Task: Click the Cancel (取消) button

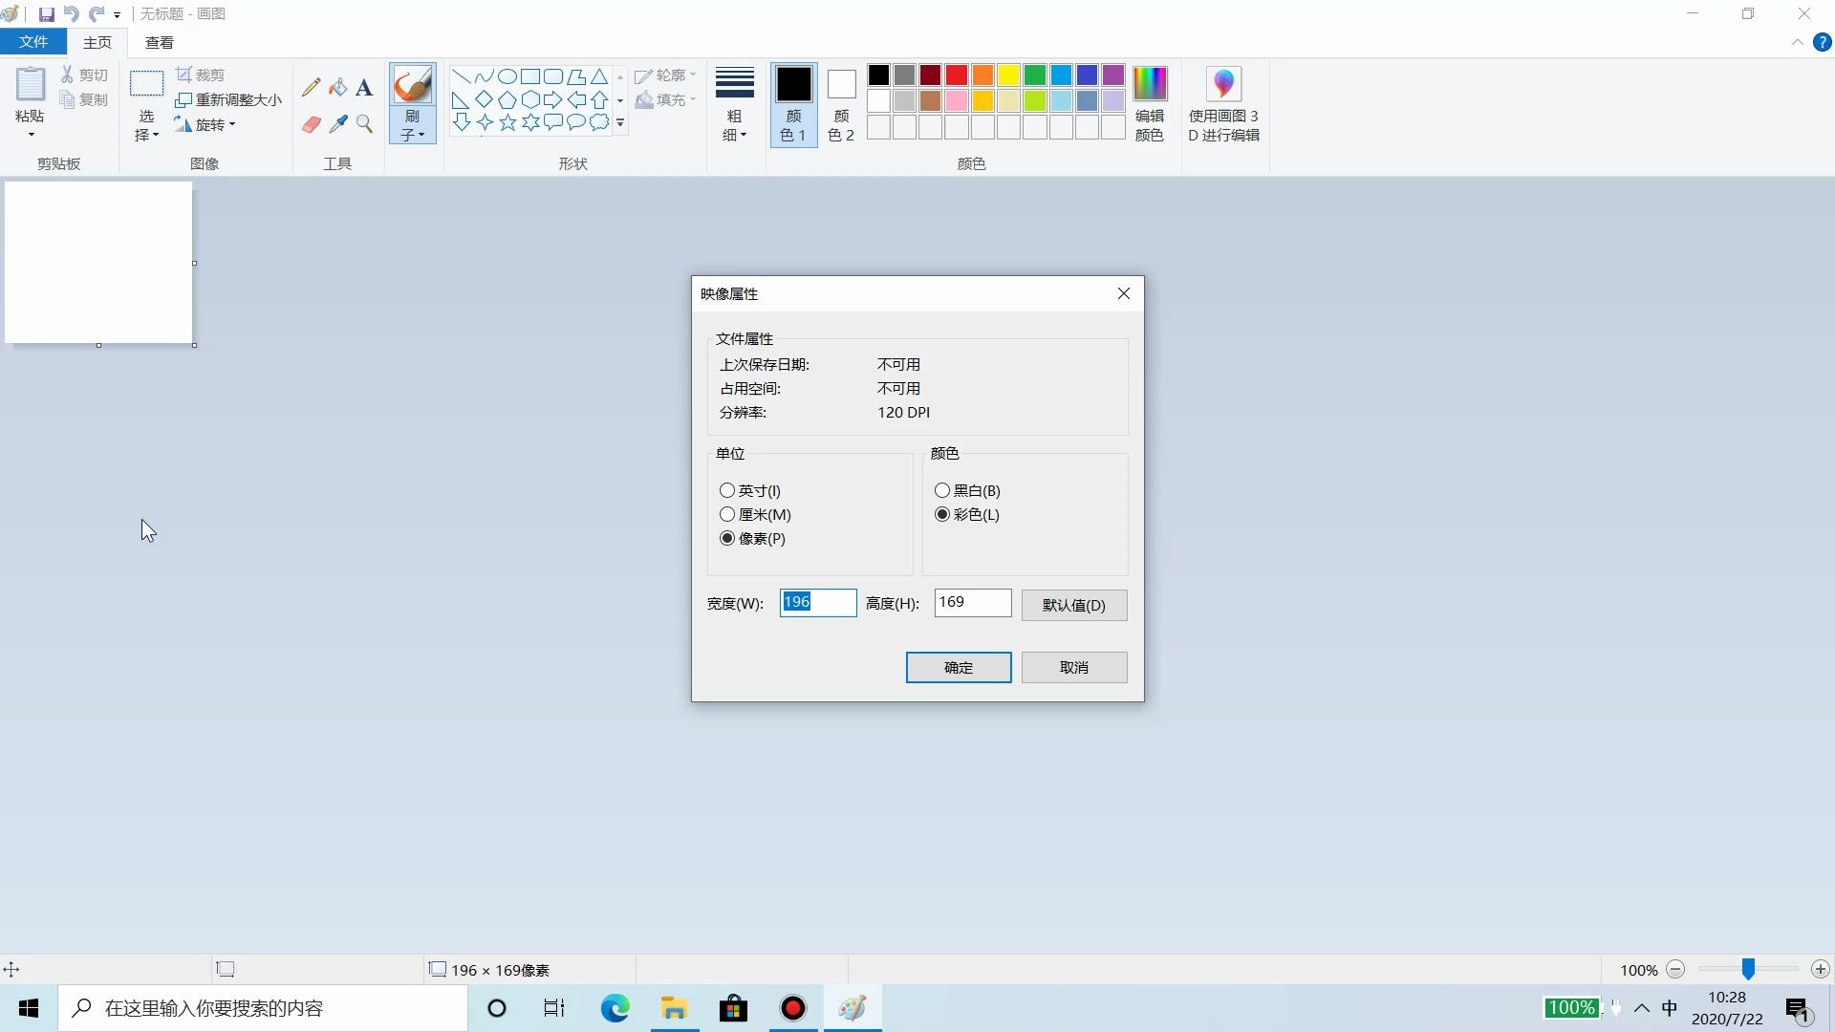Action: tap(1074, 667)
